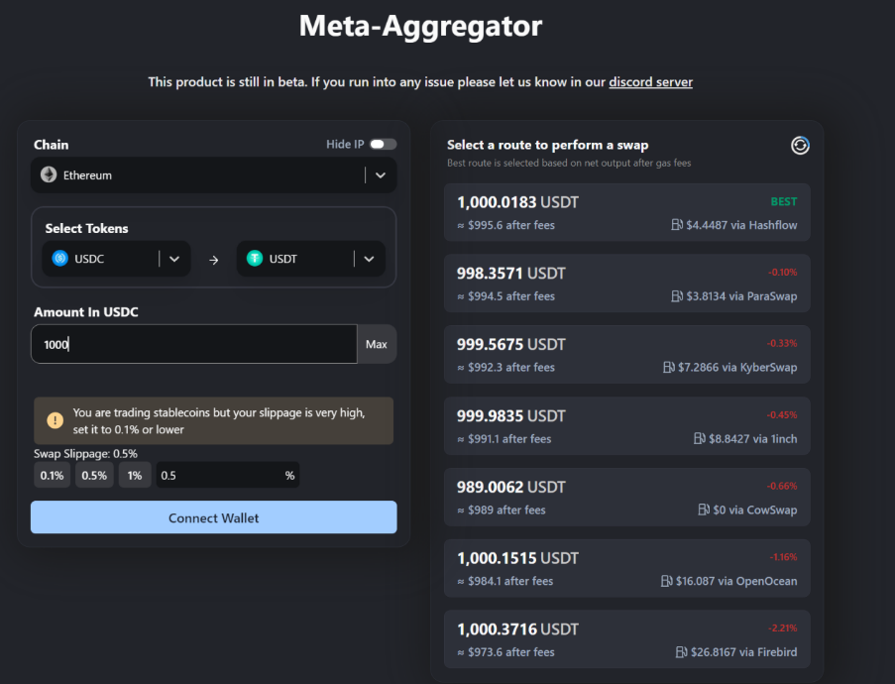Click the -0.33% difference label
The height and width of the screenshot is (684, 895).
(x=782, y=343)
